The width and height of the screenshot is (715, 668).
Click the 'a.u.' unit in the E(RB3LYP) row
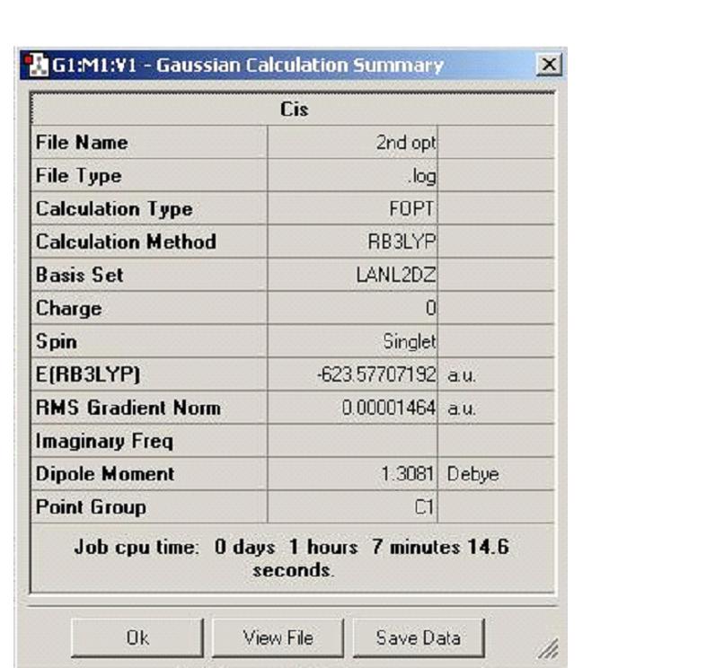click(462, 376)
